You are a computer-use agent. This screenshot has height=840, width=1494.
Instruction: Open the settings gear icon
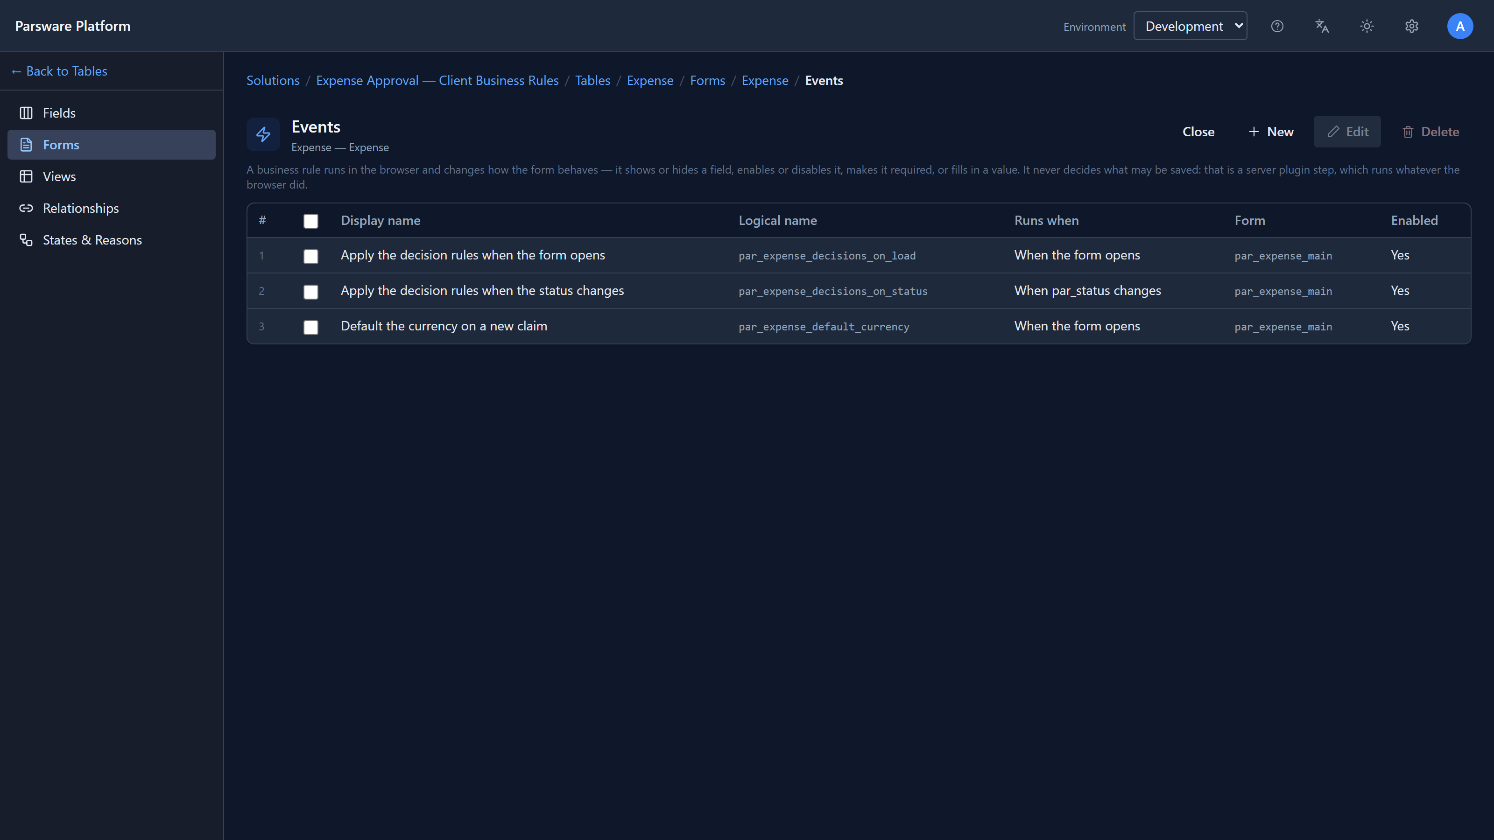(x=1412, y=26)
